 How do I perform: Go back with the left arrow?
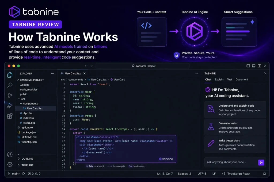click(86, 66)
